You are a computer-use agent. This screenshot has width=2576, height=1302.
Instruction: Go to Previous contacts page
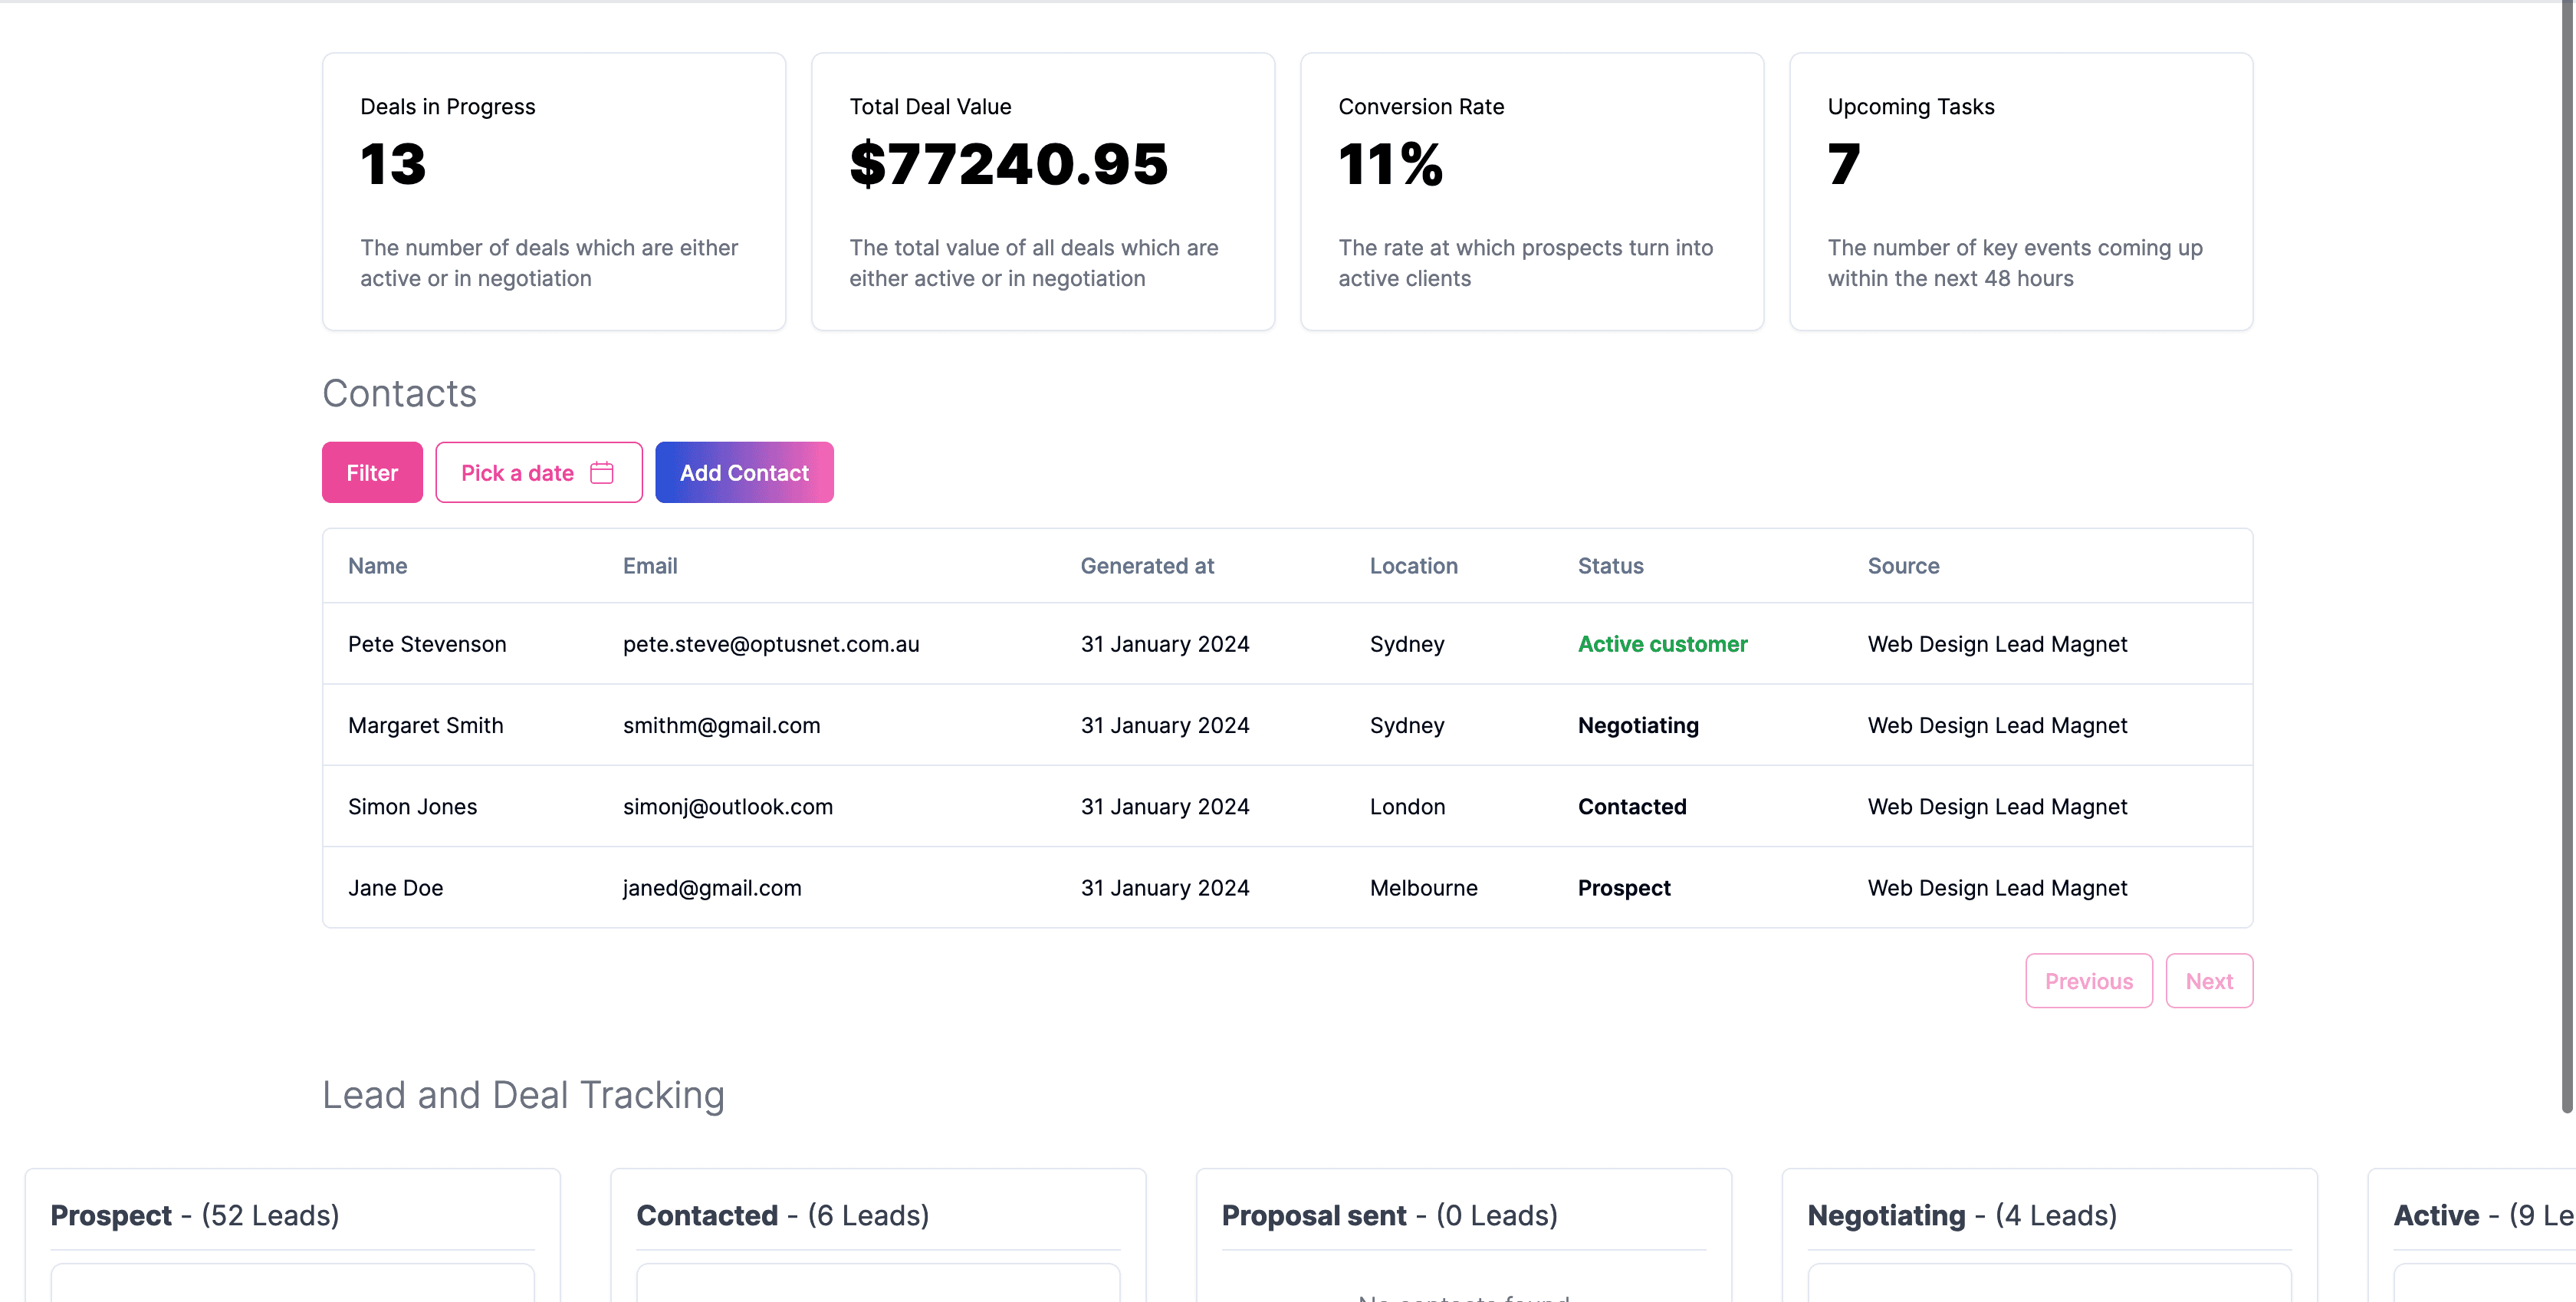click(x=2089, y=981)
